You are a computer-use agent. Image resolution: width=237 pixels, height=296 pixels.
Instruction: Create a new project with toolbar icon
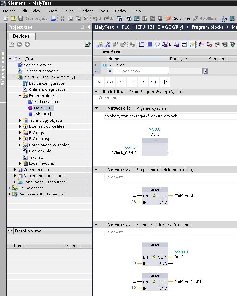point(6,18)
